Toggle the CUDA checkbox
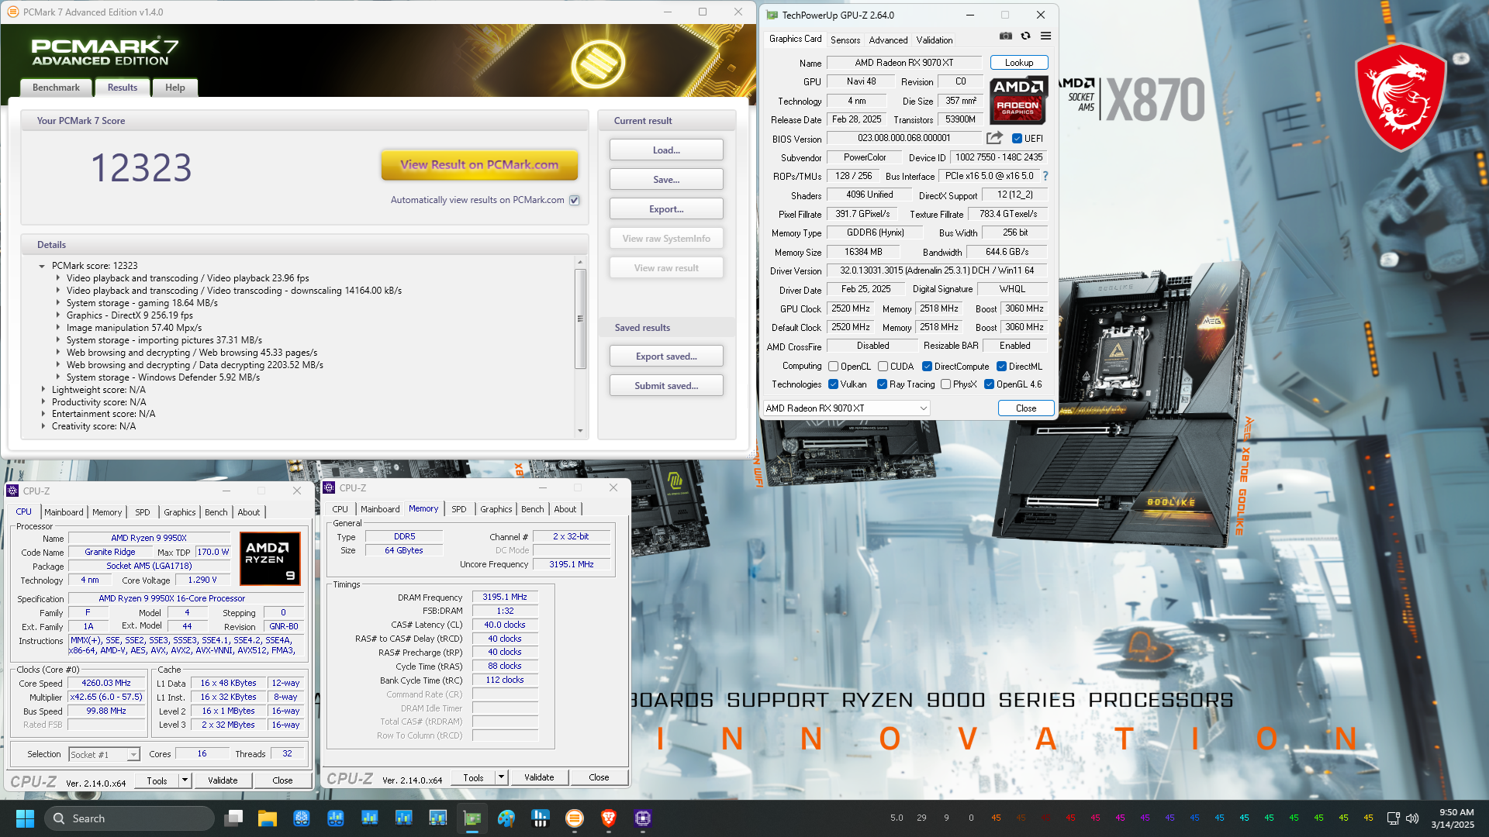This screenshot has width=1489, height=837. [x=883, y=367]
